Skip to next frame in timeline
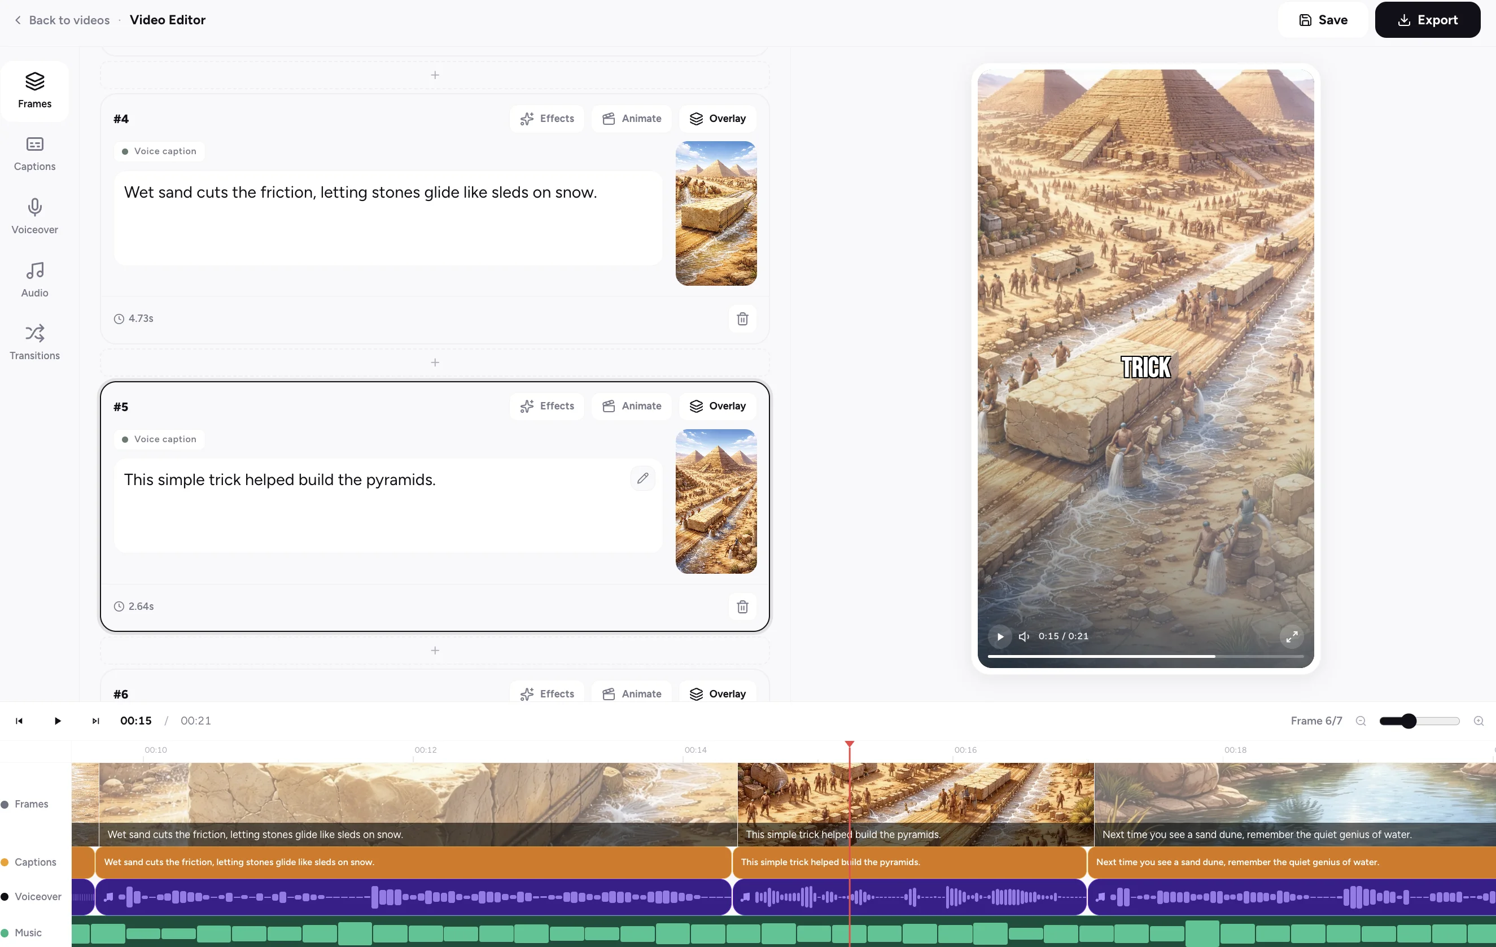This screenshot has height=947, width=1496. 95,721
